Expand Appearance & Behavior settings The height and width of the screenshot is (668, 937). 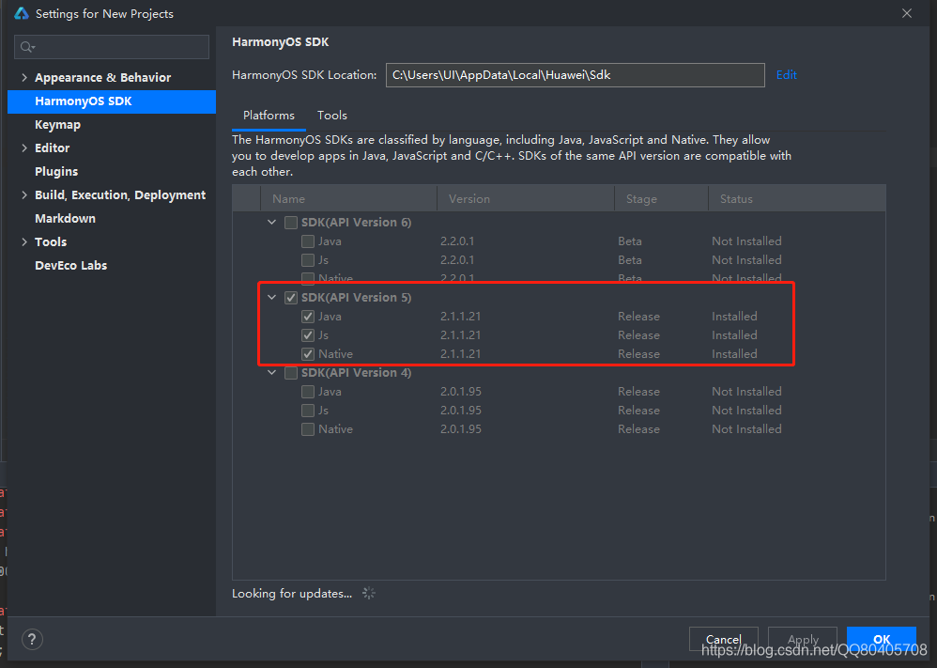(x=24, y=77)
